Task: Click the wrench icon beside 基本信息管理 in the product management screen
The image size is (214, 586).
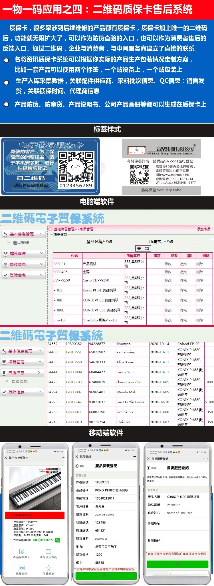Action: click(5, 234)
